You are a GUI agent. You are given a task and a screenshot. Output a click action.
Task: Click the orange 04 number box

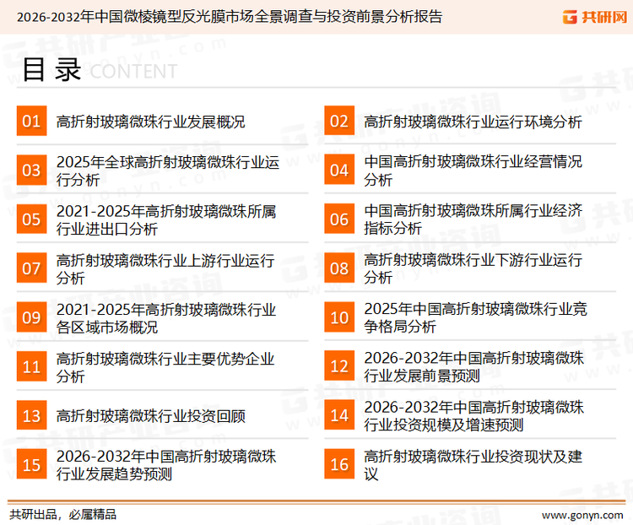pyautogui.click(x=339, y=170)
